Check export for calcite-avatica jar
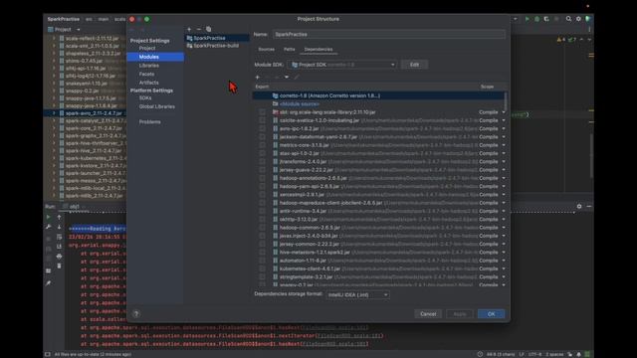 (x=262, y=120)
